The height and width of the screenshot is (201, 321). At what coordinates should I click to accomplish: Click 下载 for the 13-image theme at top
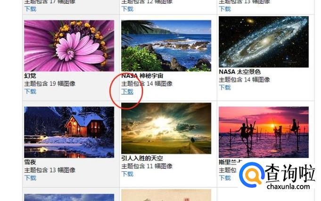pyautogui.click(x=225, y=9)
